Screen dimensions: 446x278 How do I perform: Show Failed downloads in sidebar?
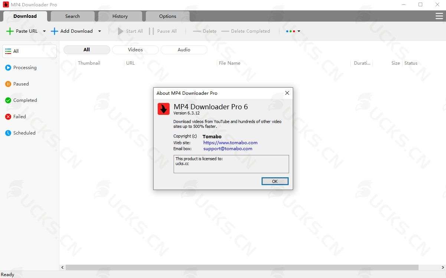[x=30, y=117]
